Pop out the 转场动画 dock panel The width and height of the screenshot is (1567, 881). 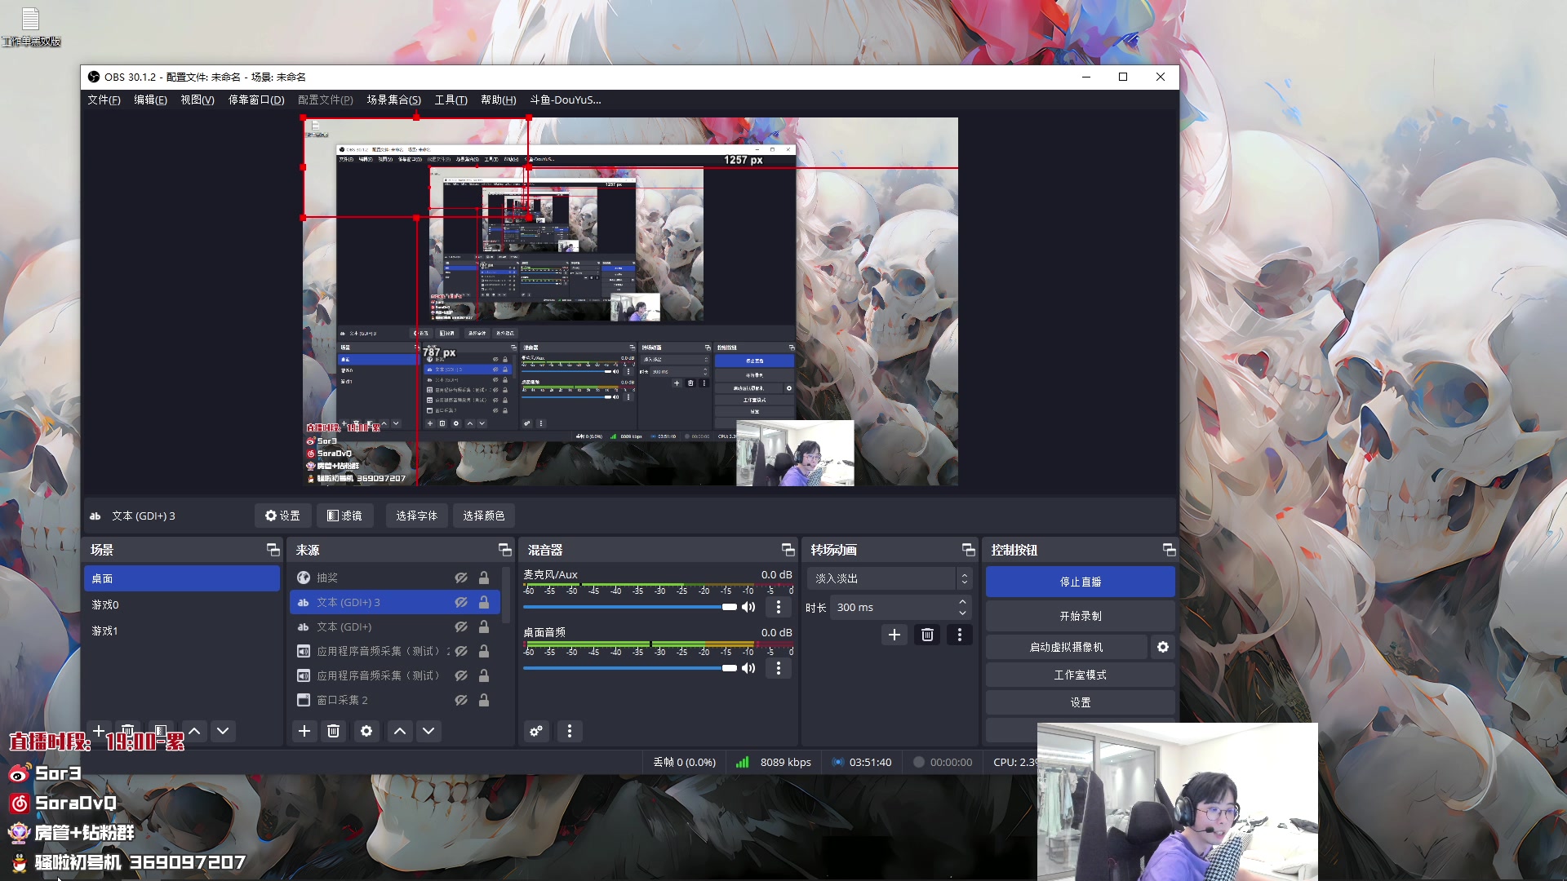[968, 550]
